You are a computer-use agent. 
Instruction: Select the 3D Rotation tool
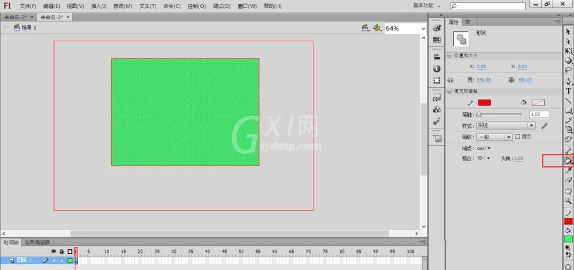pyautogui.click(x=568, y=60)
